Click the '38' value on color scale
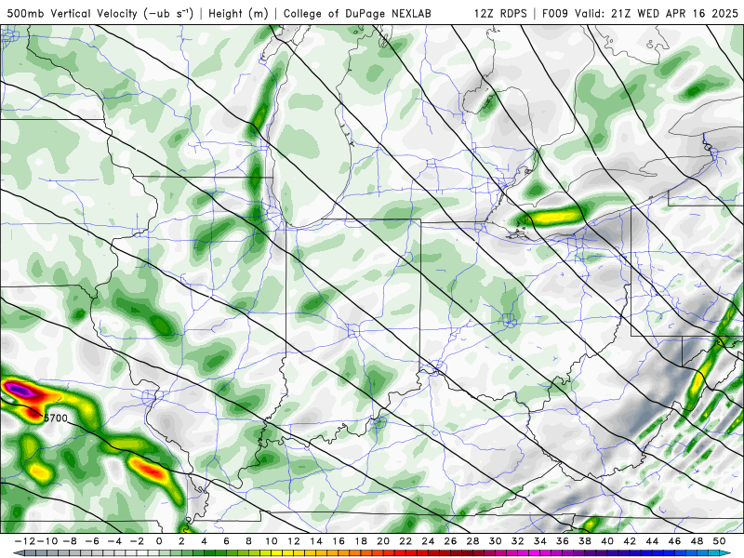Screen dimensions: 744x558 point(585,541)
